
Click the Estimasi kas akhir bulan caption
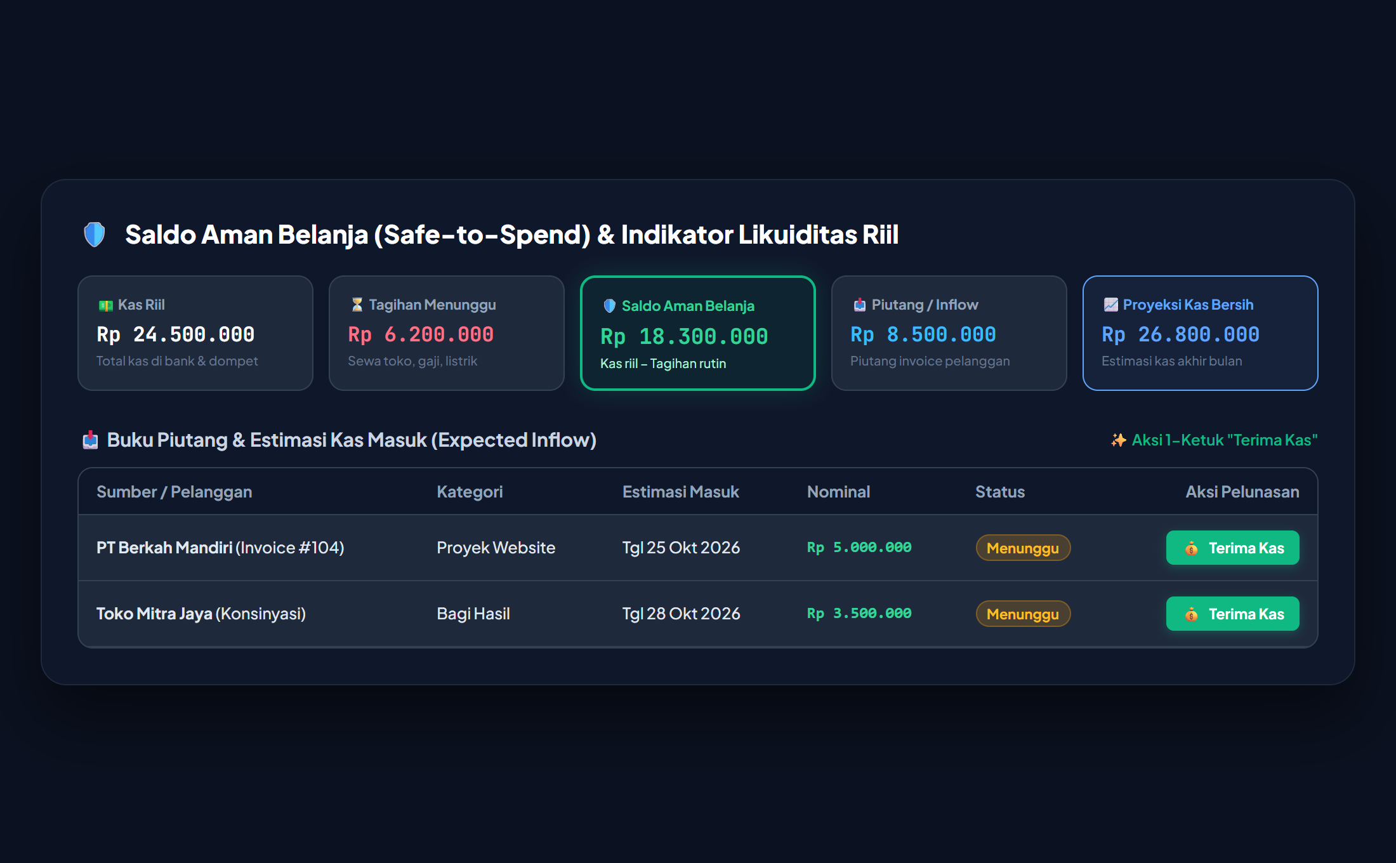point(1172,361)
